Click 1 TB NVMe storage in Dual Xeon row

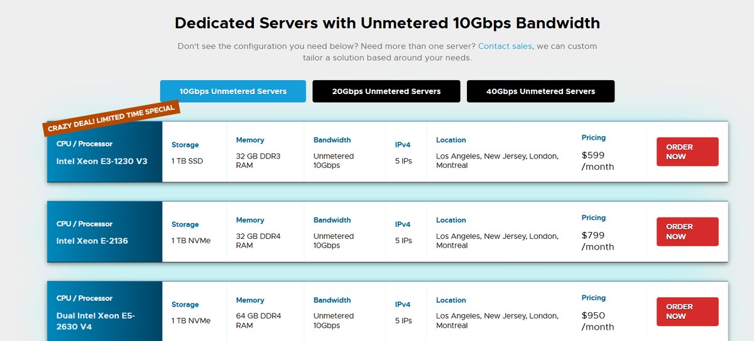191,321
